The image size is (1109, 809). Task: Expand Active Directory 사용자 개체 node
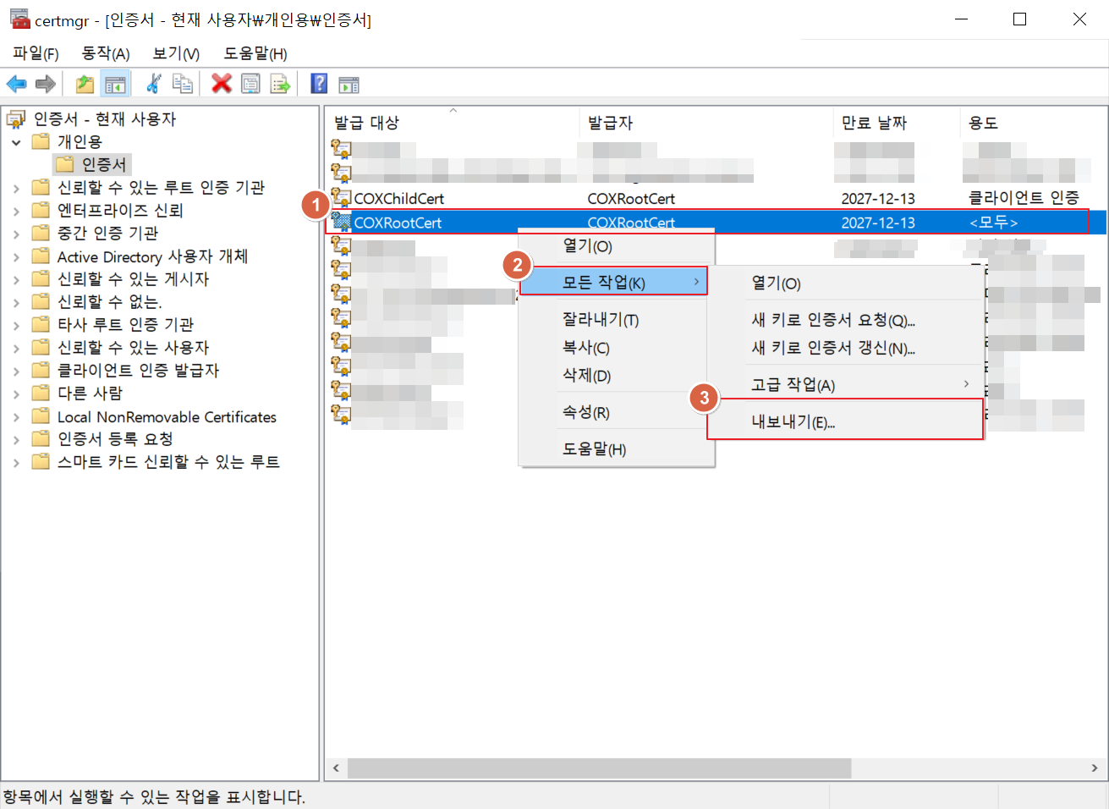point(16,256)
